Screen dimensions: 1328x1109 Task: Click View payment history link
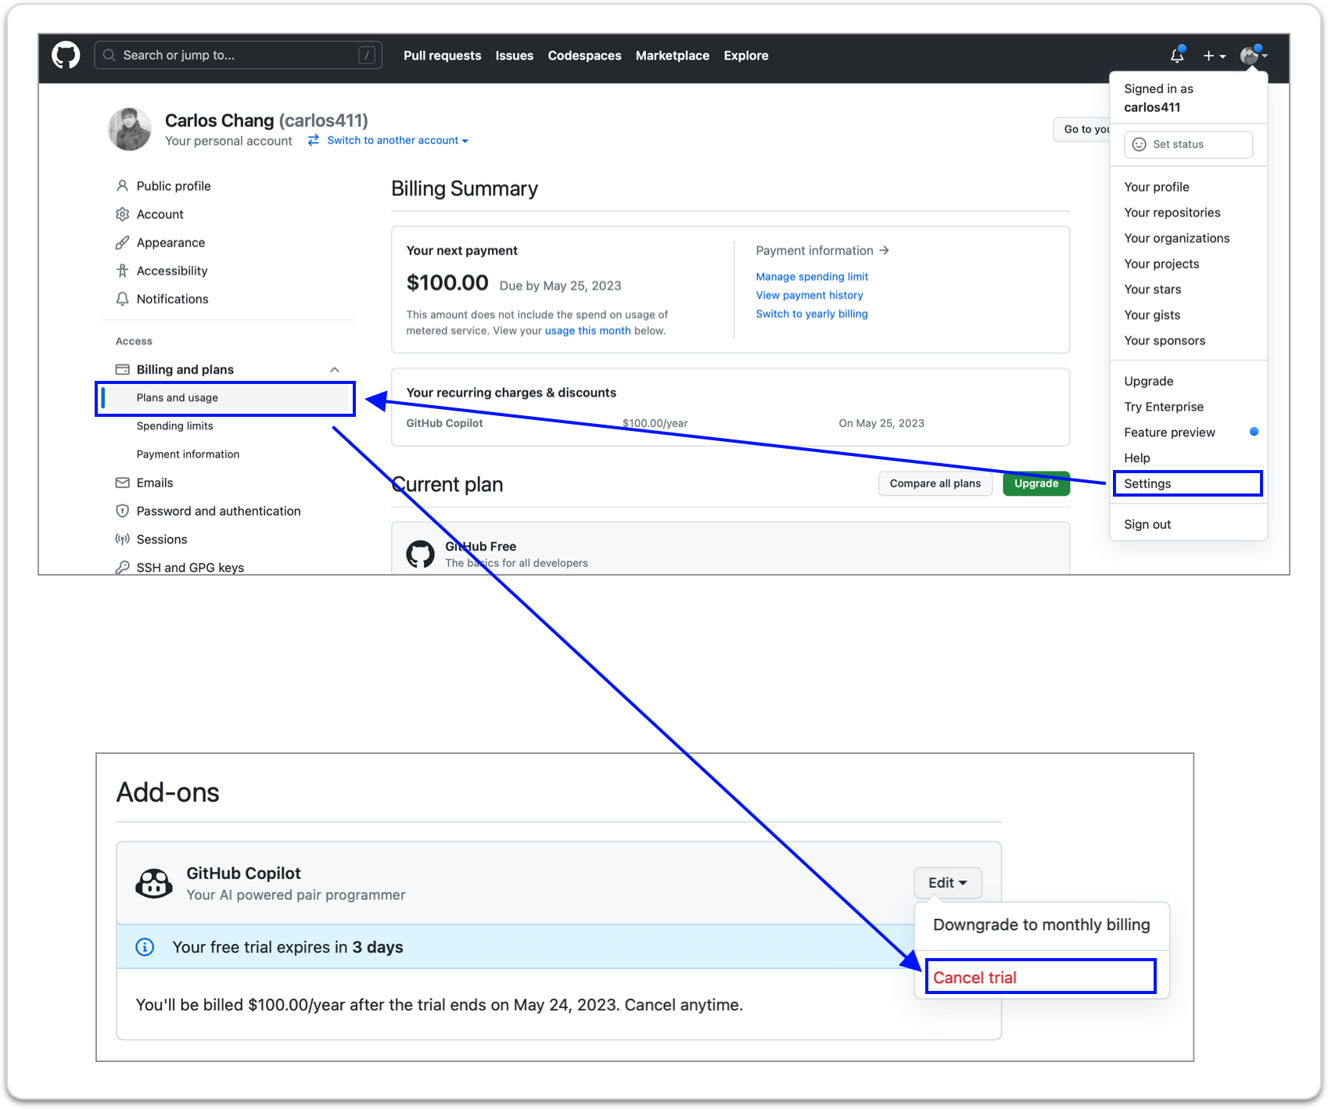[809, 296]
